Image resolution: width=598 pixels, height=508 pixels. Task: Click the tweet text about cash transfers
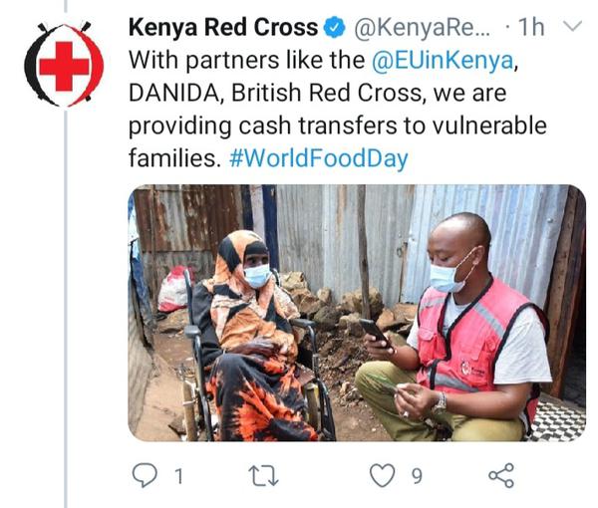tap(338, 109)
